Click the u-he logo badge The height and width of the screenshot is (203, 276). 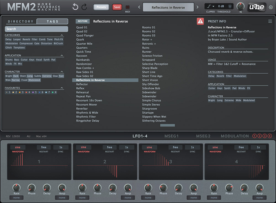click(x=257, y=7)
